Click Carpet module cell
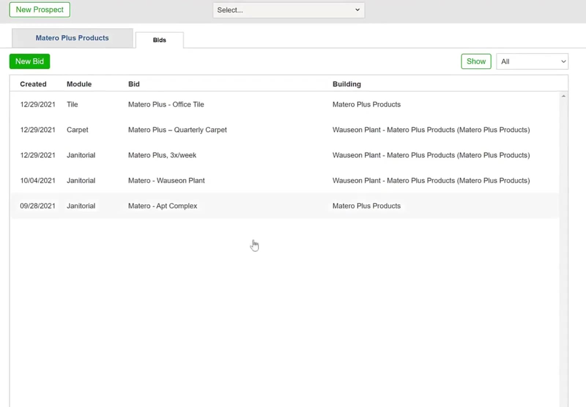This screenshot has height=407, width=586. click(x=77, y=130)
